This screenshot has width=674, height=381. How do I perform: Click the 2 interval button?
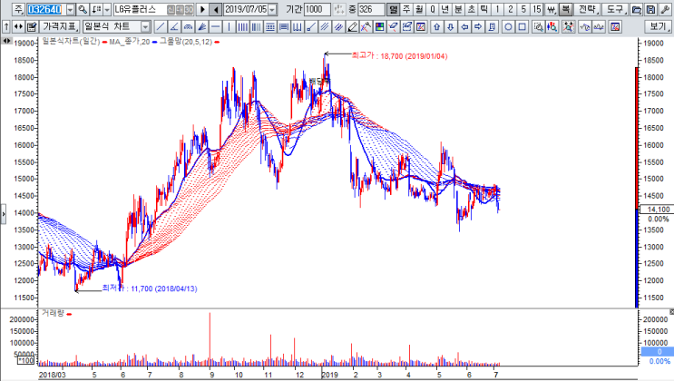pos(510,9)
